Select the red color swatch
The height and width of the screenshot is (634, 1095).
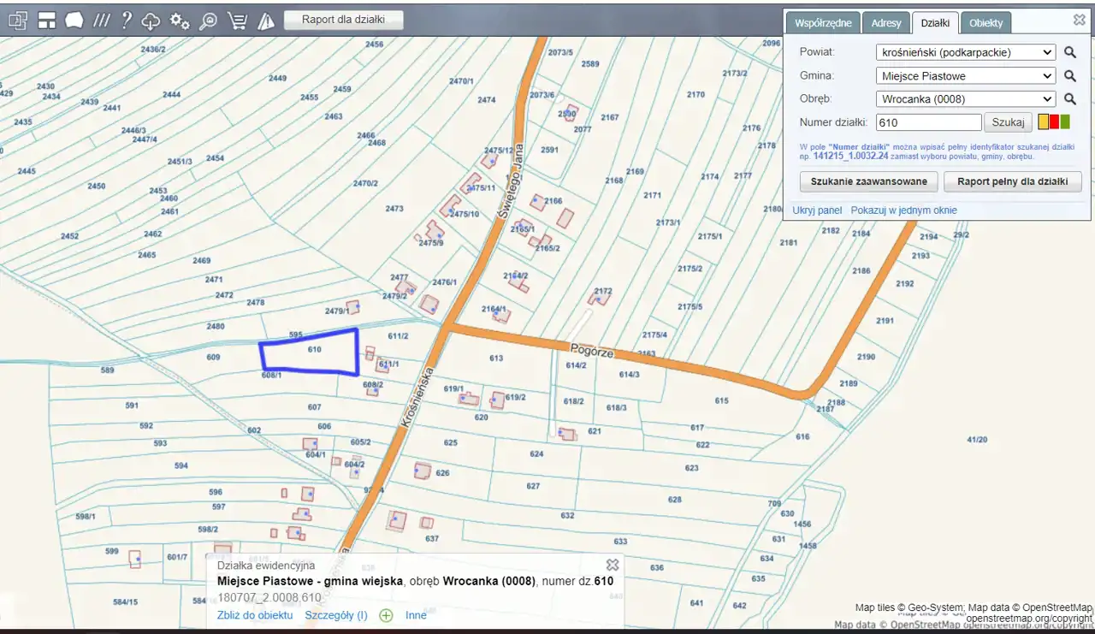(x=1054, y=122)
